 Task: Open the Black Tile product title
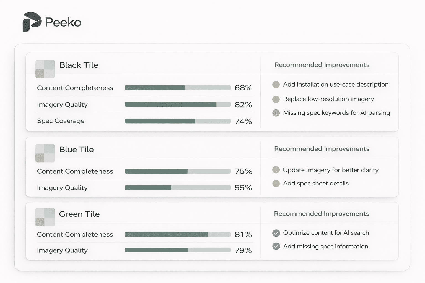[x=79, y=65]
